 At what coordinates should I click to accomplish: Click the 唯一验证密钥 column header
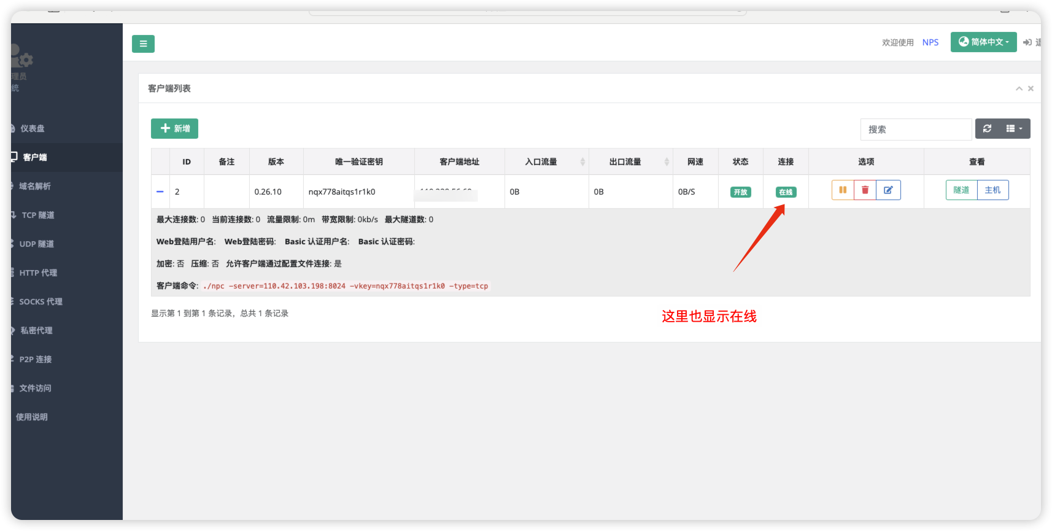click(x=359, y=161)
